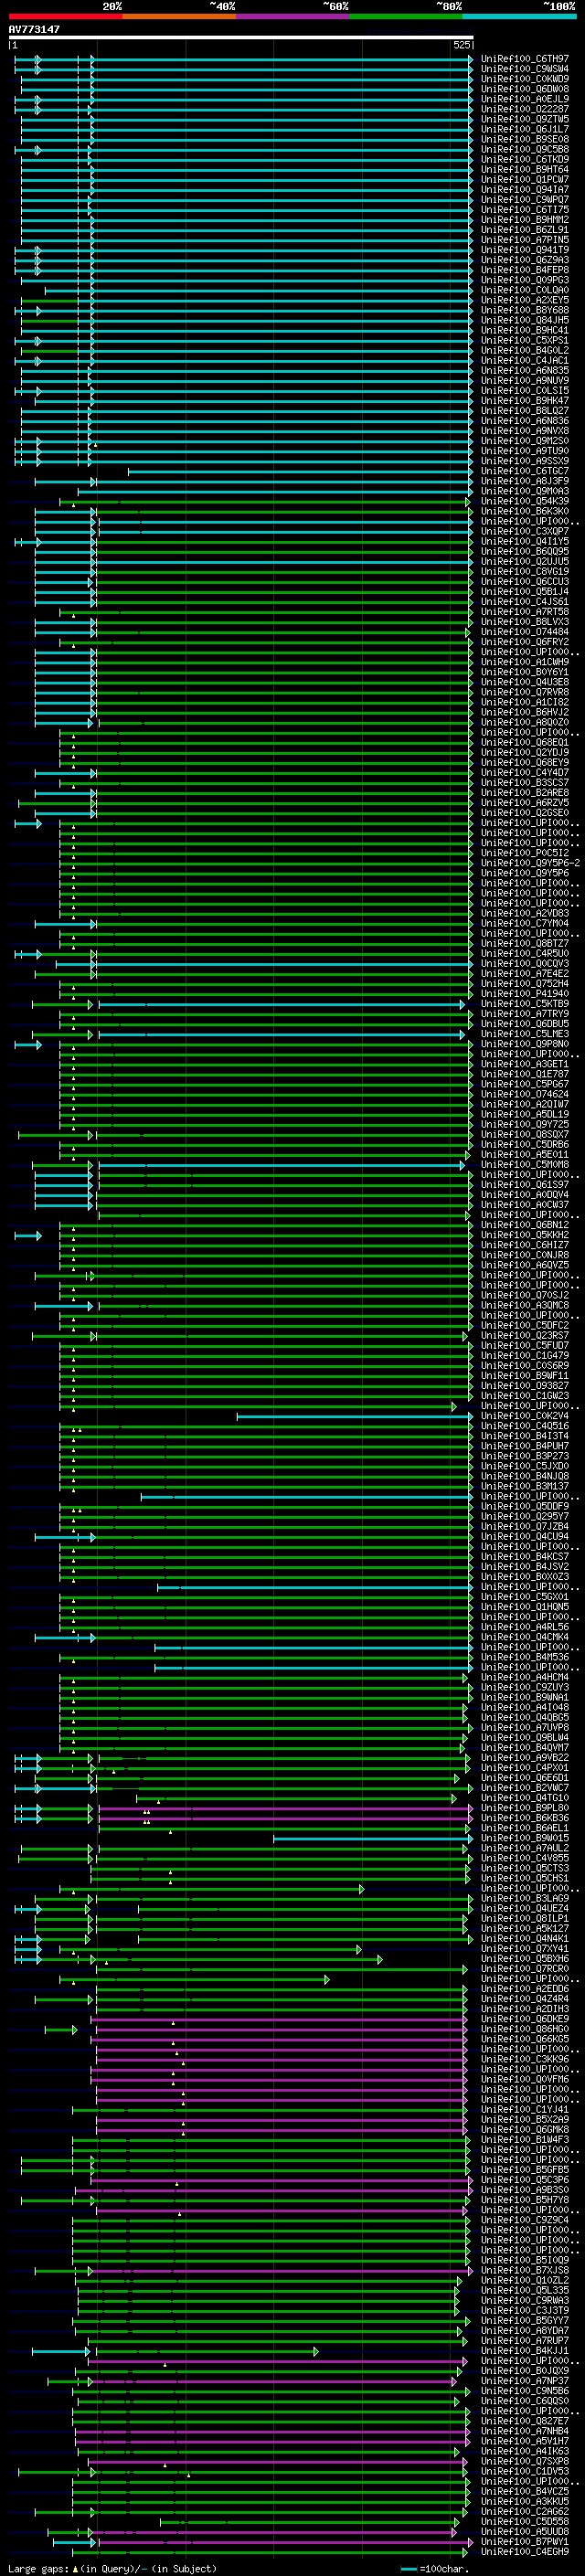This screenshot has height=2576, width=585.
Task: Click the red 20% identity color bar
Action: 65,16
